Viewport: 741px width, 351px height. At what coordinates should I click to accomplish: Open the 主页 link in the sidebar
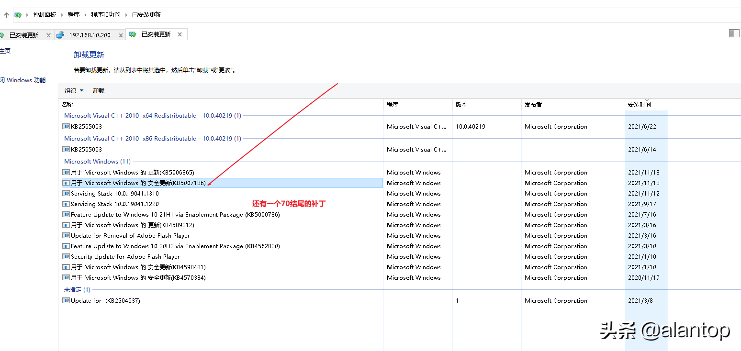(5, 51)
